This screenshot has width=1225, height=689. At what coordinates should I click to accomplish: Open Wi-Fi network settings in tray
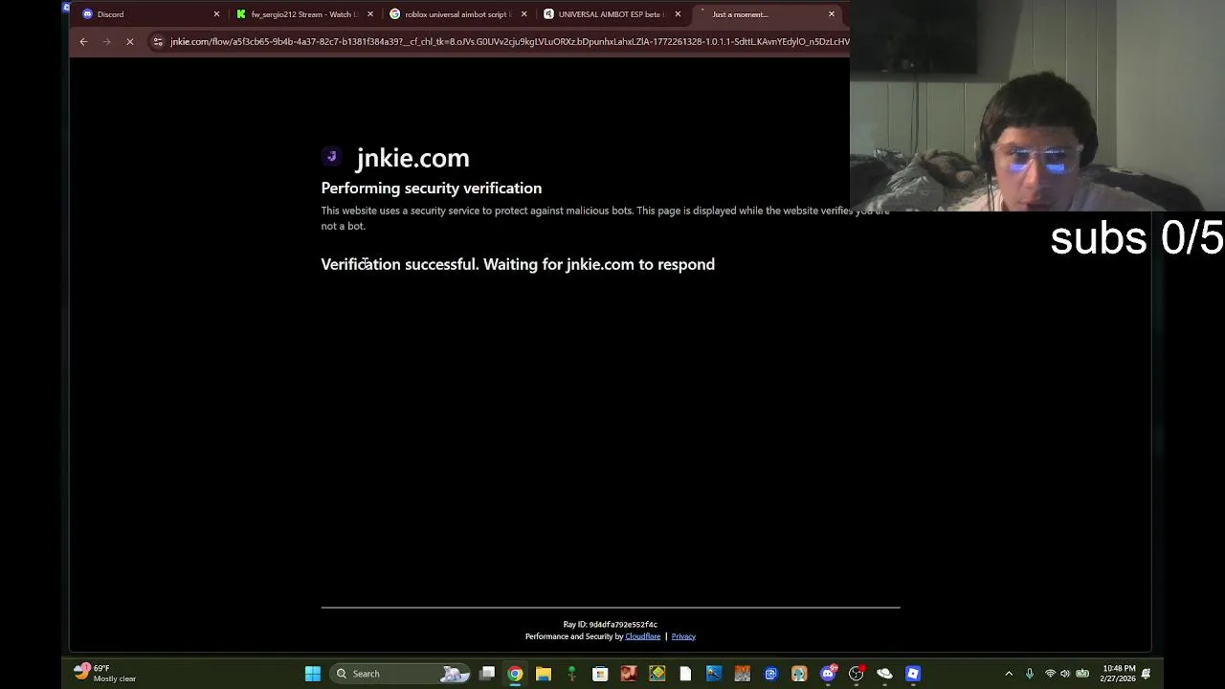tap(1050, 674)
